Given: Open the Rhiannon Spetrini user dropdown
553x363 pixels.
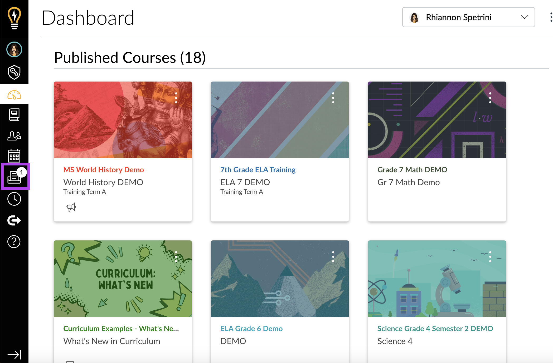Looking at the screenshot, I should click(x=468, y=17).
